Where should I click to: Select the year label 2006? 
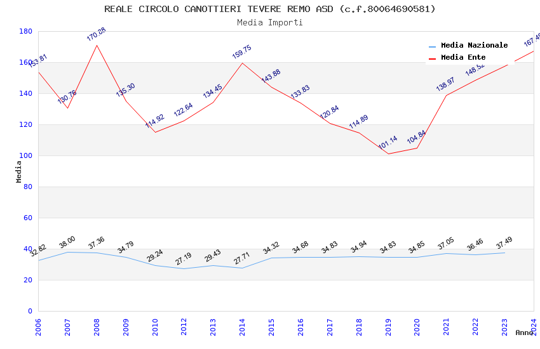38,327
